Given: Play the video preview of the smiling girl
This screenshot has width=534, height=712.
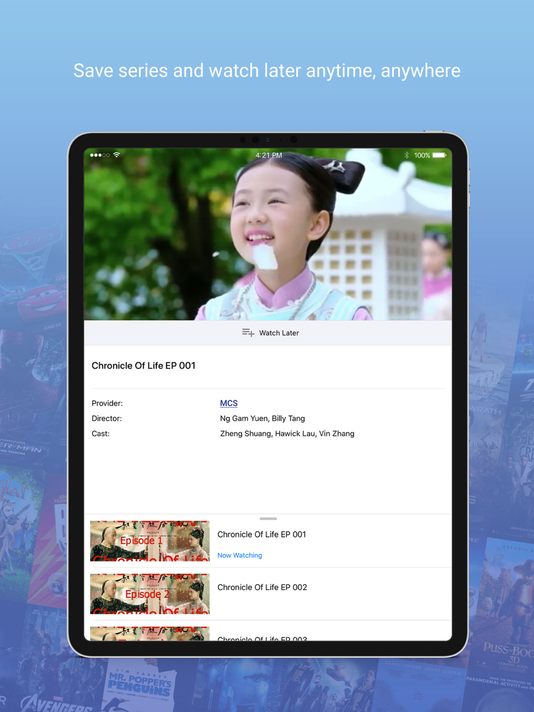Looking at the screenshot, I should pos(268,234).
